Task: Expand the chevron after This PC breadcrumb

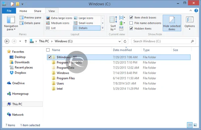Action: click(52, 41)
